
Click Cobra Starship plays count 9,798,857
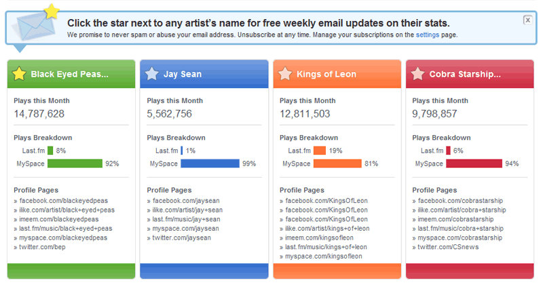click(434, 113)
